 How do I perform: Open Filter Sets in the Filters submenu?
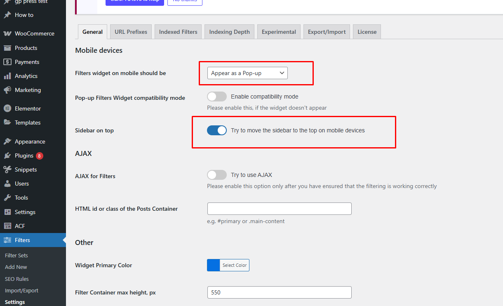tap(16, 255)
